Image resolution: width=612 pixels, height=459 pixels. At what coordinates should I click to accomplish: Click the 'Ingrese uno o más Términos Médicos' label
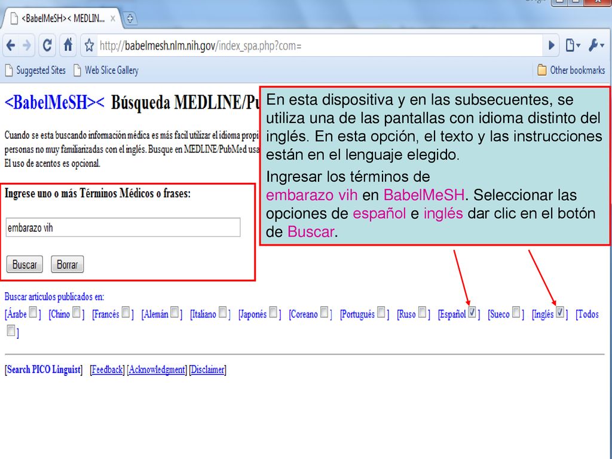coord(97,193)
